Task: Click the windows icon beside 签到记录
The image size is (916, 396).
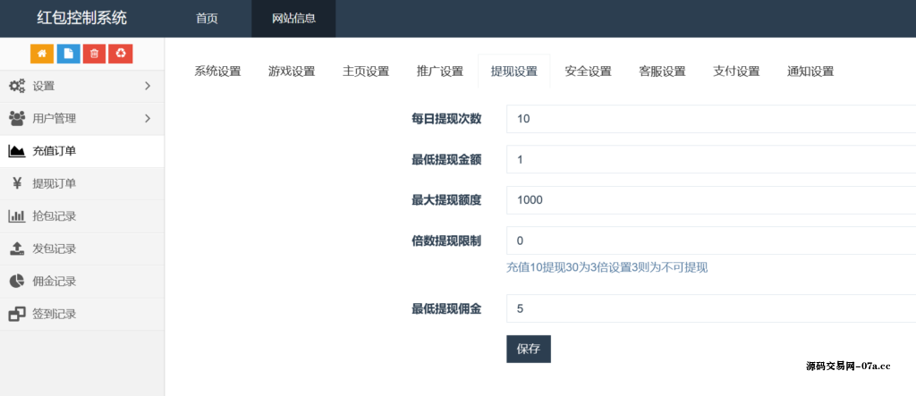Action: 17,315
